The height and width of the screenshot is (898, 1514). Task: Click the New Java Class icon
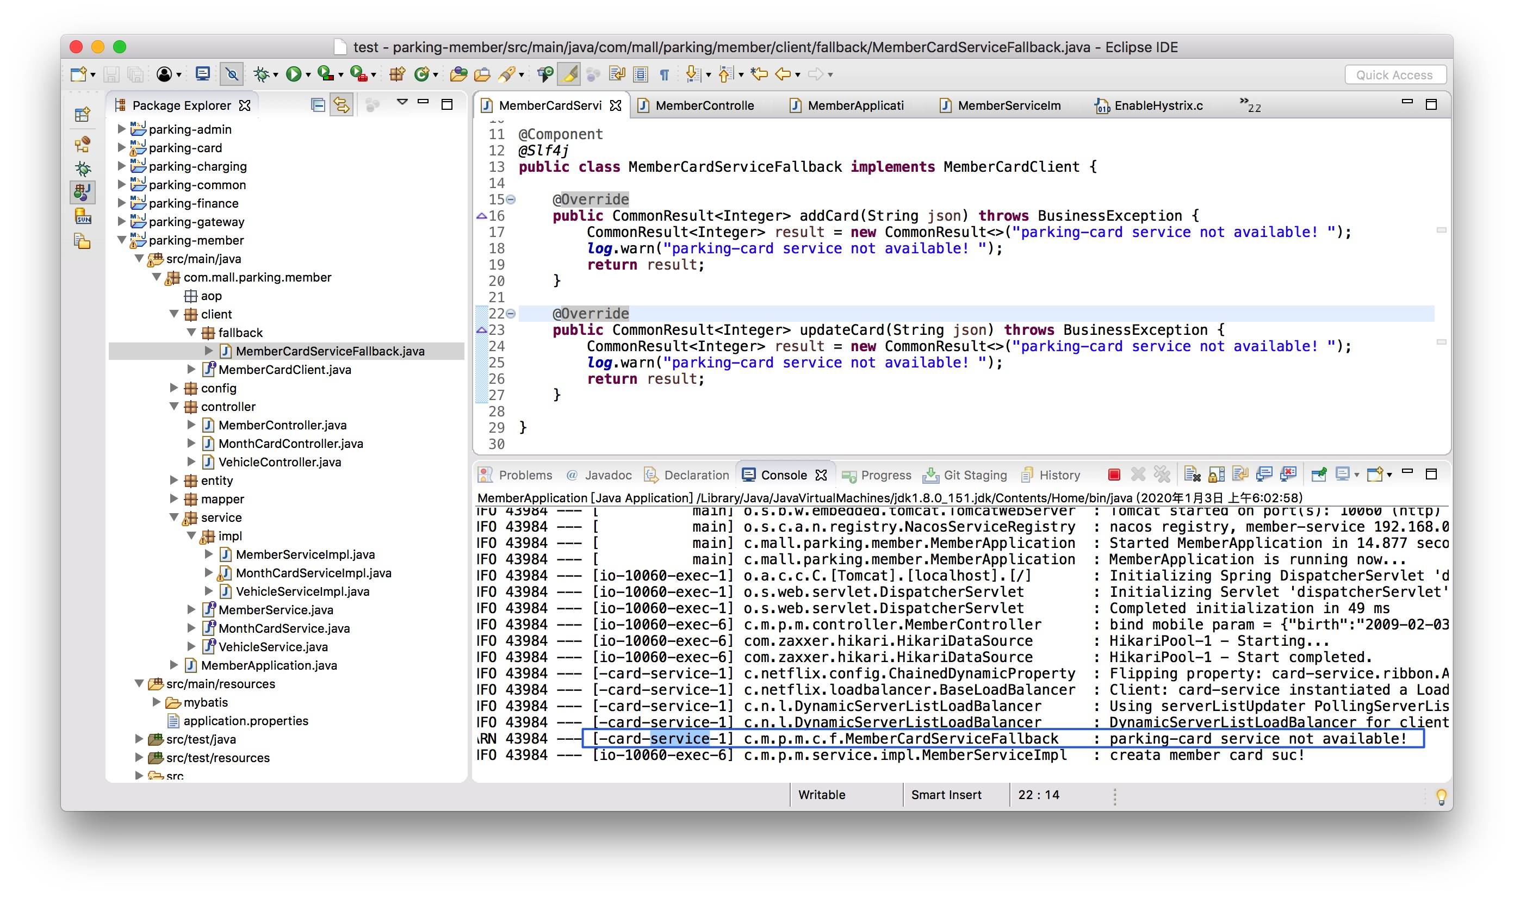421,74
